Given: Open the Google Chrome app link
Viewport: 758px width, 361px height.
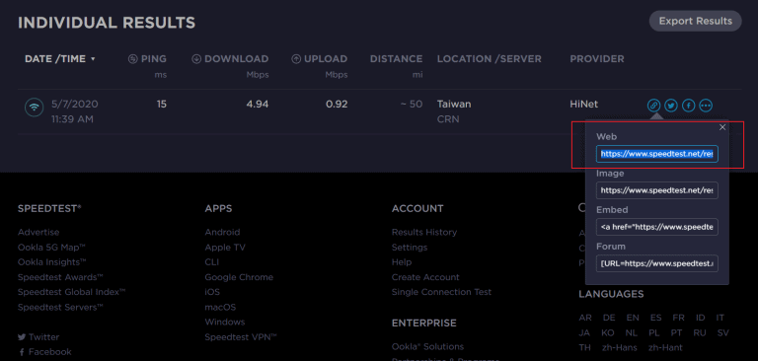Looking at the screenshot, I should click(239, 277).
